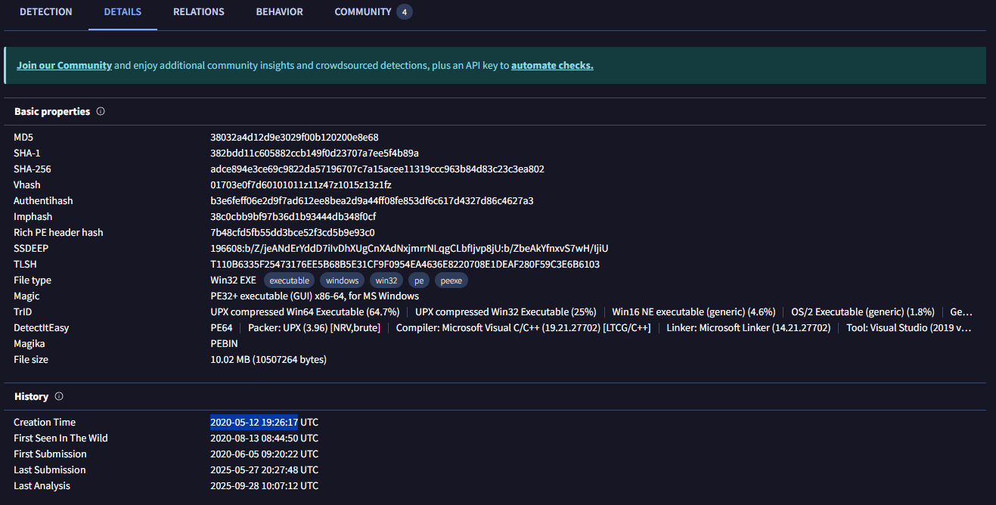Image resolution: width=996 pixels, height=505 pixels.
Task: Click the info icon beside Basic properties
Action: (x=101, y=111)
